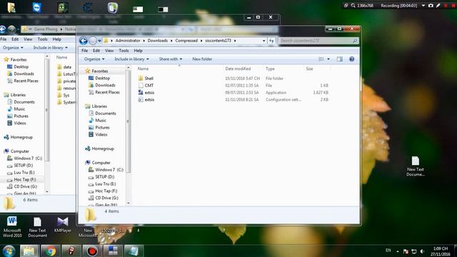This screenshot has width=457, height=257.
Task: Open Organize dropdown in back Explorer window
Action: [13, 48]
